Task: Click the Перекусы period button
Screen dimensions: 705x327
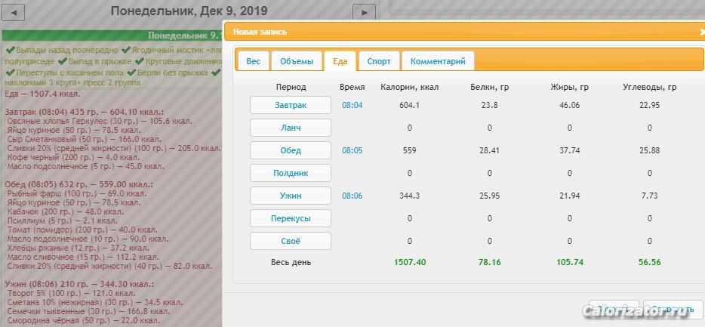Action: 291,218
